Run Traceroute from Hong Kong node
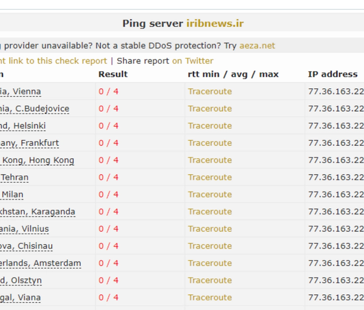Viewport: 364px width, 310px height. [x=210, y=160]
